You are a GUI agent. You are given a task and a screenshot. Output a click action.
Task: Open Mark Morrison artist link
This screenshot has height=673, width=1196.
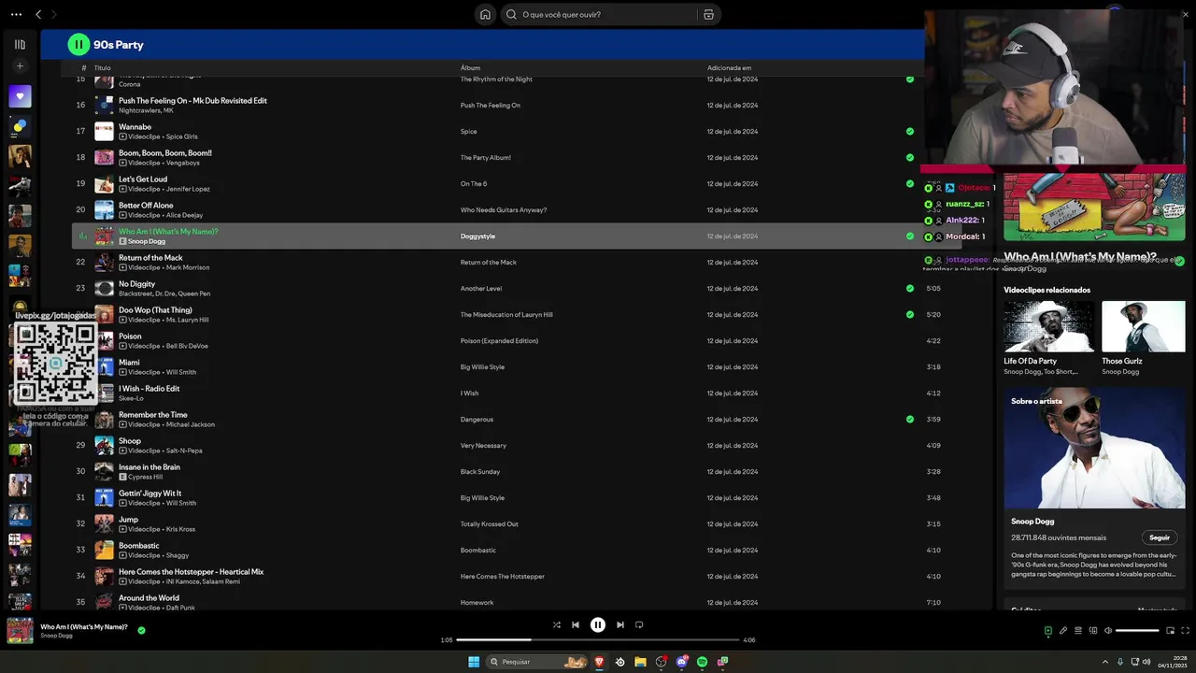pyautogui.click(x=188, y=267)
